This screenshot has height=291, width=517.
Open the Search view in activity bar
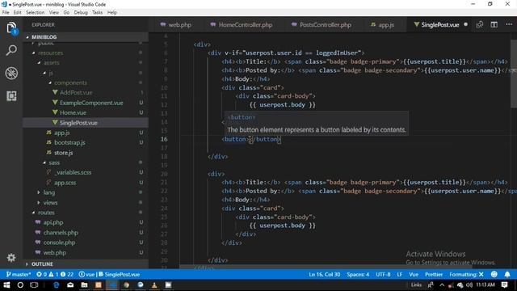11,50
